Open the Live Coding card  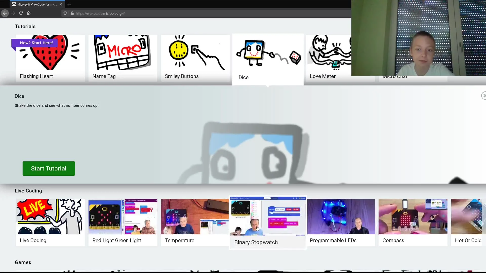point(50,222)
